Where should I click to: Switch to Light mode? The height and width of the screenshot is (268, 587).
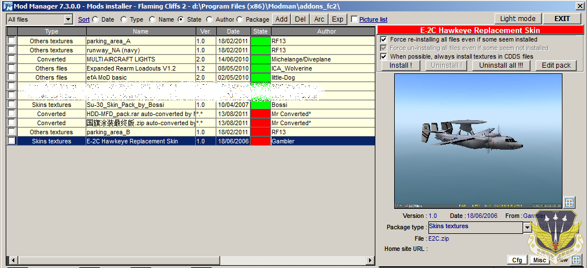pos(518,19)
